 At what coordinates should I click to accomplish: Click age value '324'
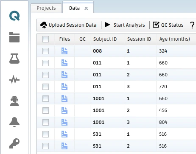pos(163,51)
